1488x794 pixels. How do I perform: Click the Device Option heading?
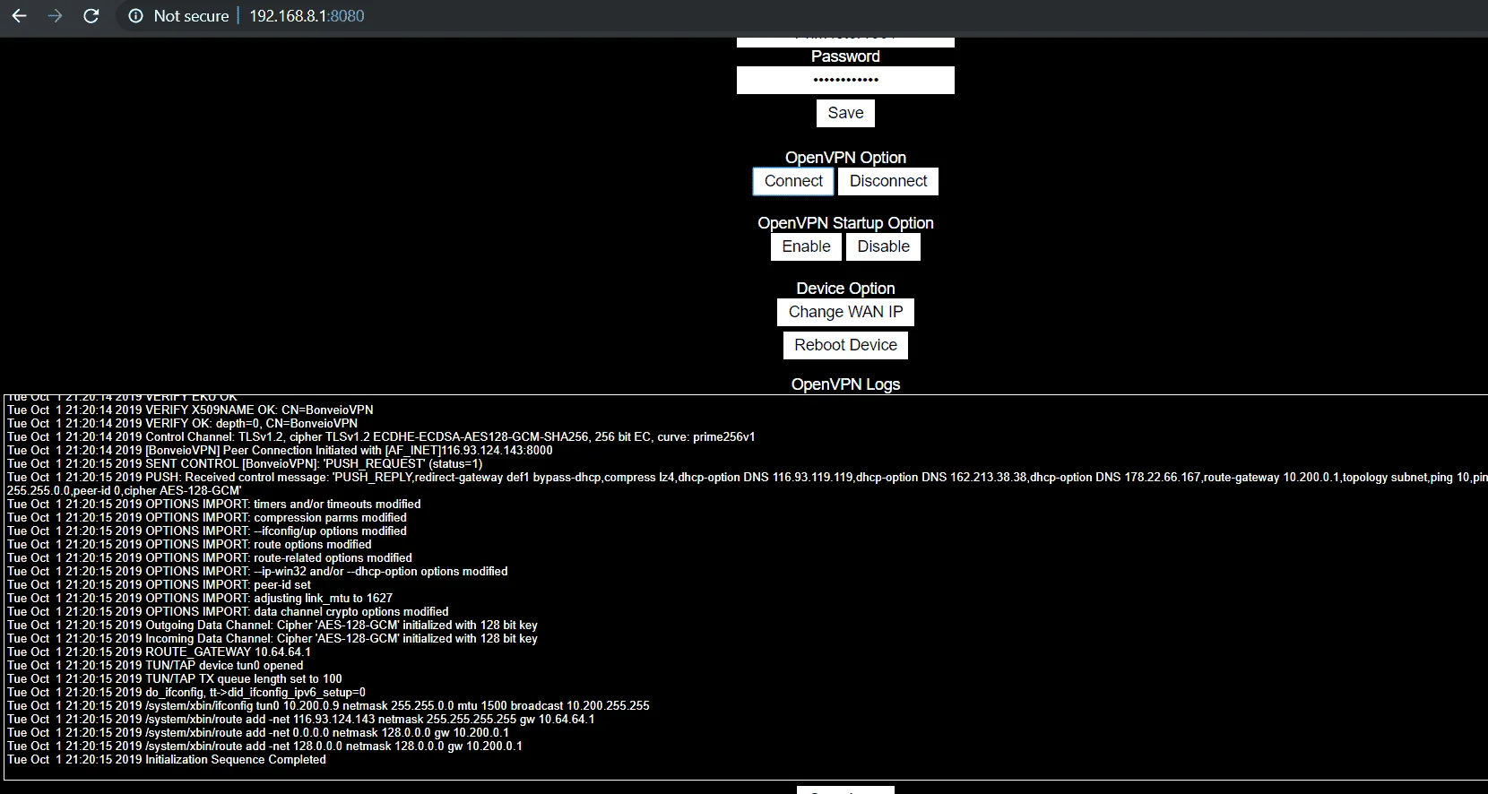pos(845,289)
